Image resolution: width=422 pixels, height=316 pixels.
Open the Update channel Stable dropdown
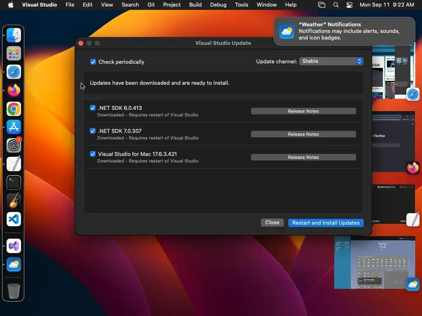(x=331, y=61)
